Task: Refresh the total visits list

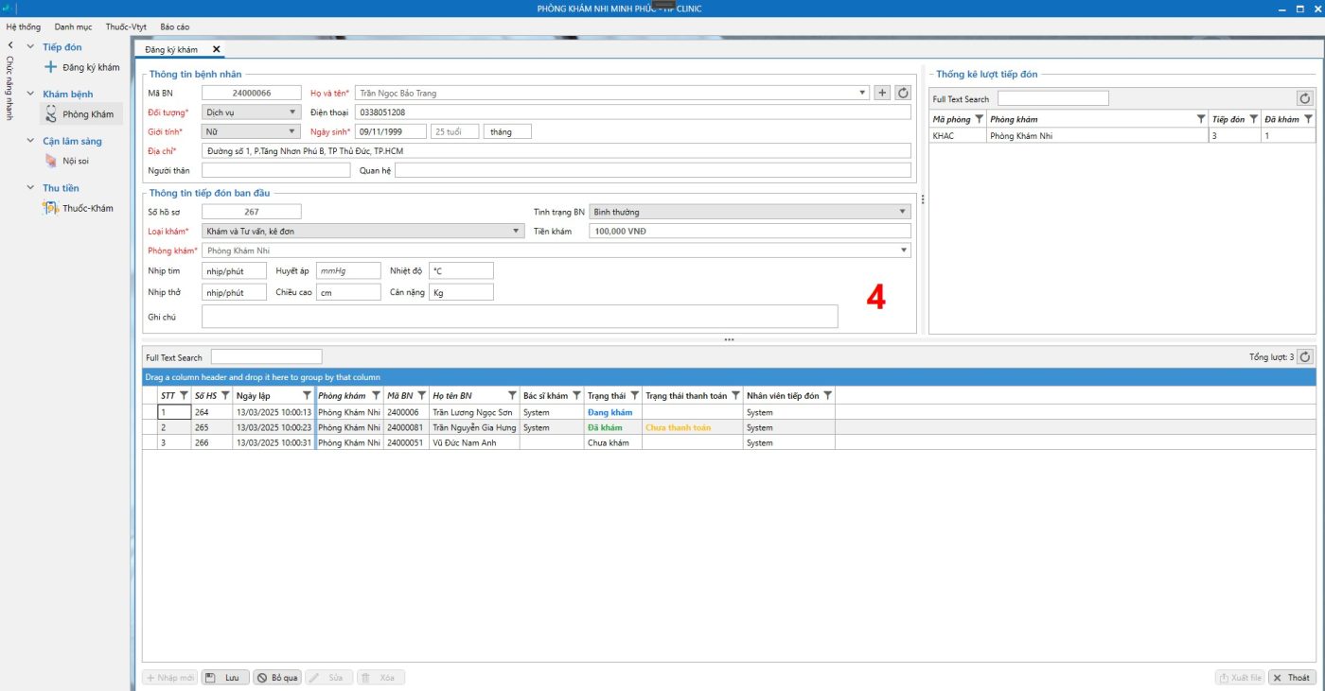Action: coord(1305,356)
